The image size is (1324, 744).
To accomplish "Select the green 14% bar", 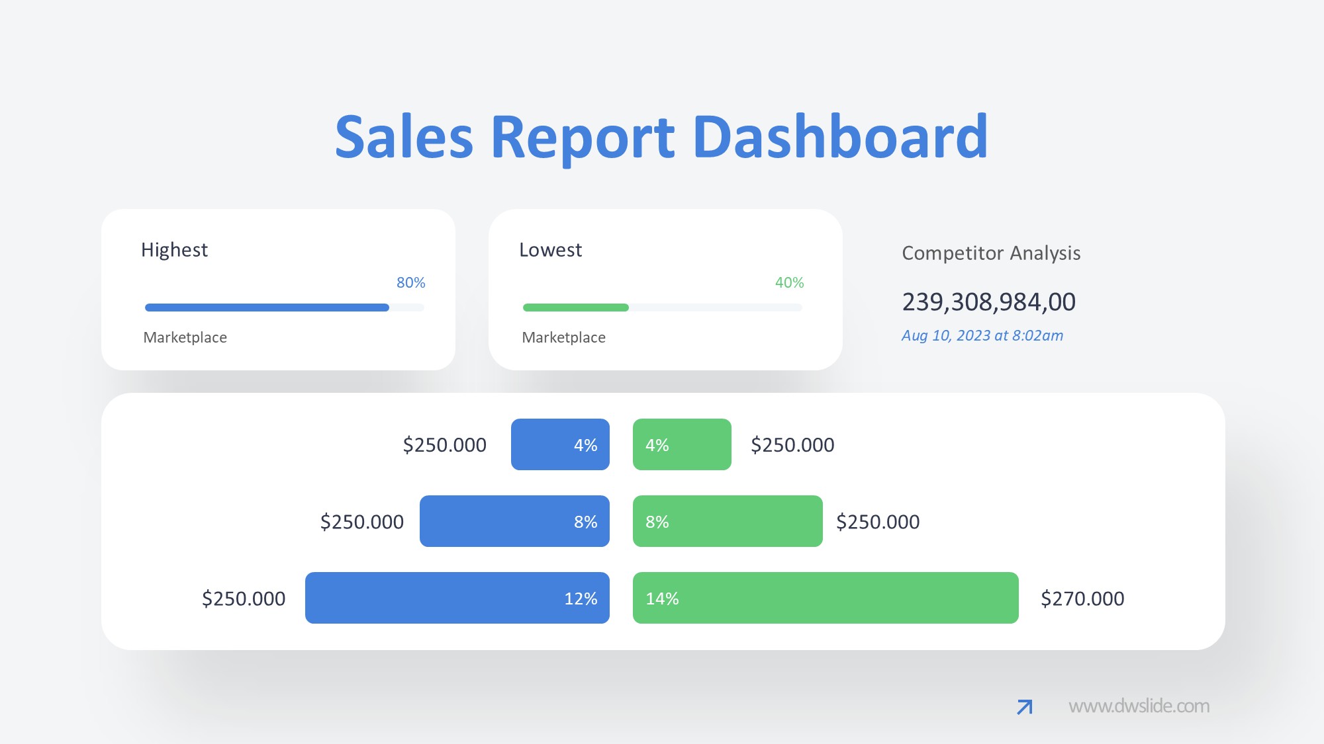I will coord(826,598).
